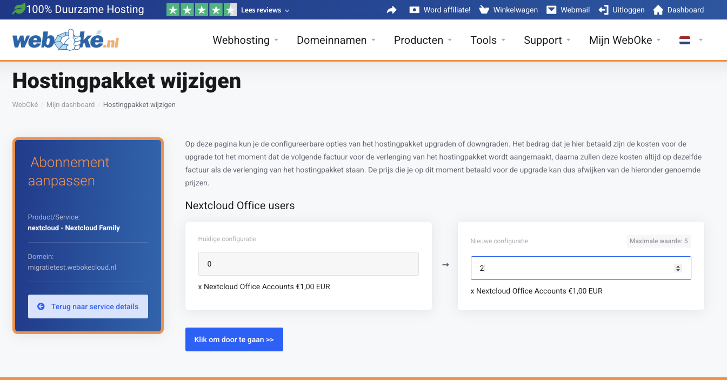727x380 pixels.
Task: Click the WebOké breadcrumb link
Action: pyautogui.click(x=25, y=105)
